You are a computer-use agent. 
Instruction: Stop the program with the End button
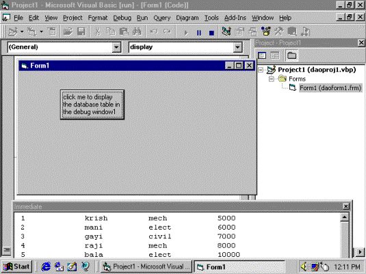(211, 32)
